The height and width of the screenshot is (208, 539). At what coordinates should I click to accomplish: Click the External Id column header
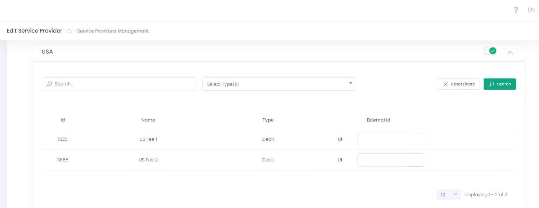coord(378,120)
